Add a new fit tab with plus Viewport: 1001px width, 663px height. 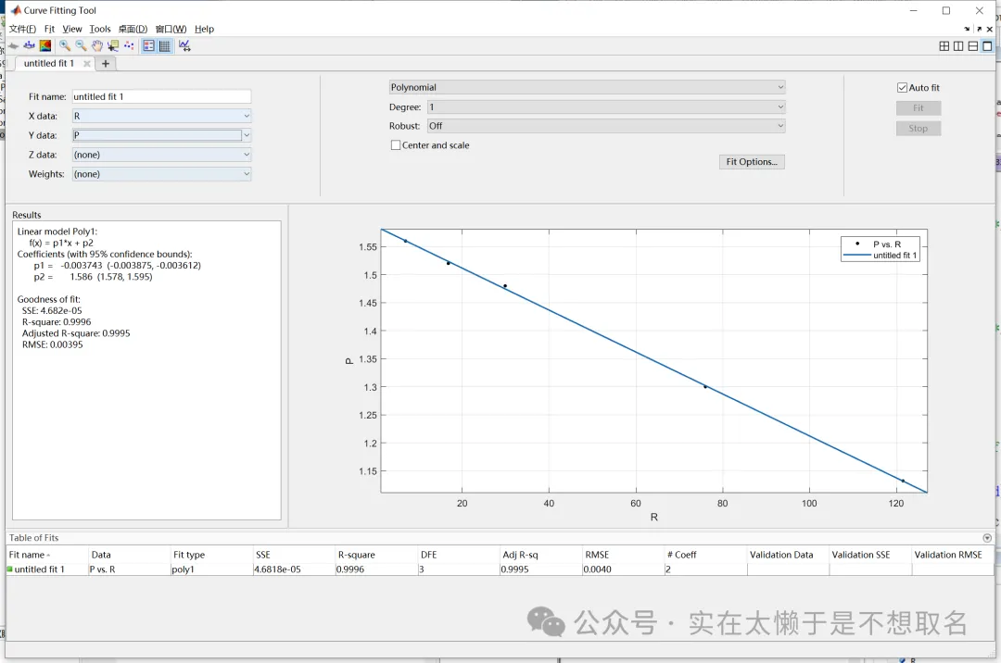(x=106, y=64)
